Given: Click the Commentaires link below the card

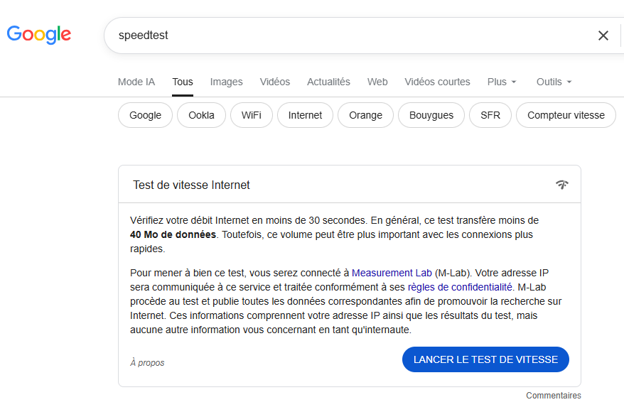Looking at the screenshot, I should (x=554, y=396).
